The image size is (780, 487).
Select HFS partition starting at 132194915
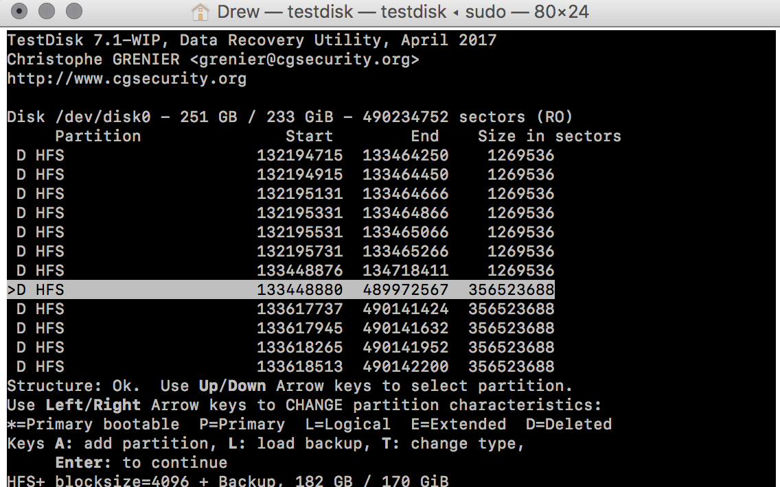pos(281,175)
